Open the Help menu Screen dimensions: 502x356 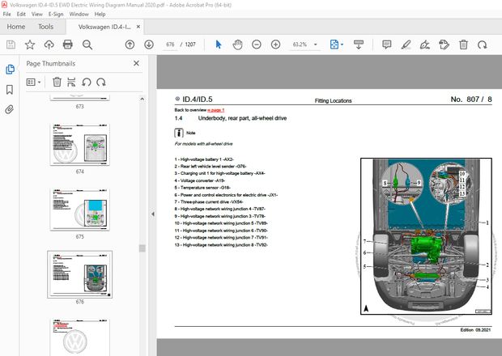tap(100, 14)
